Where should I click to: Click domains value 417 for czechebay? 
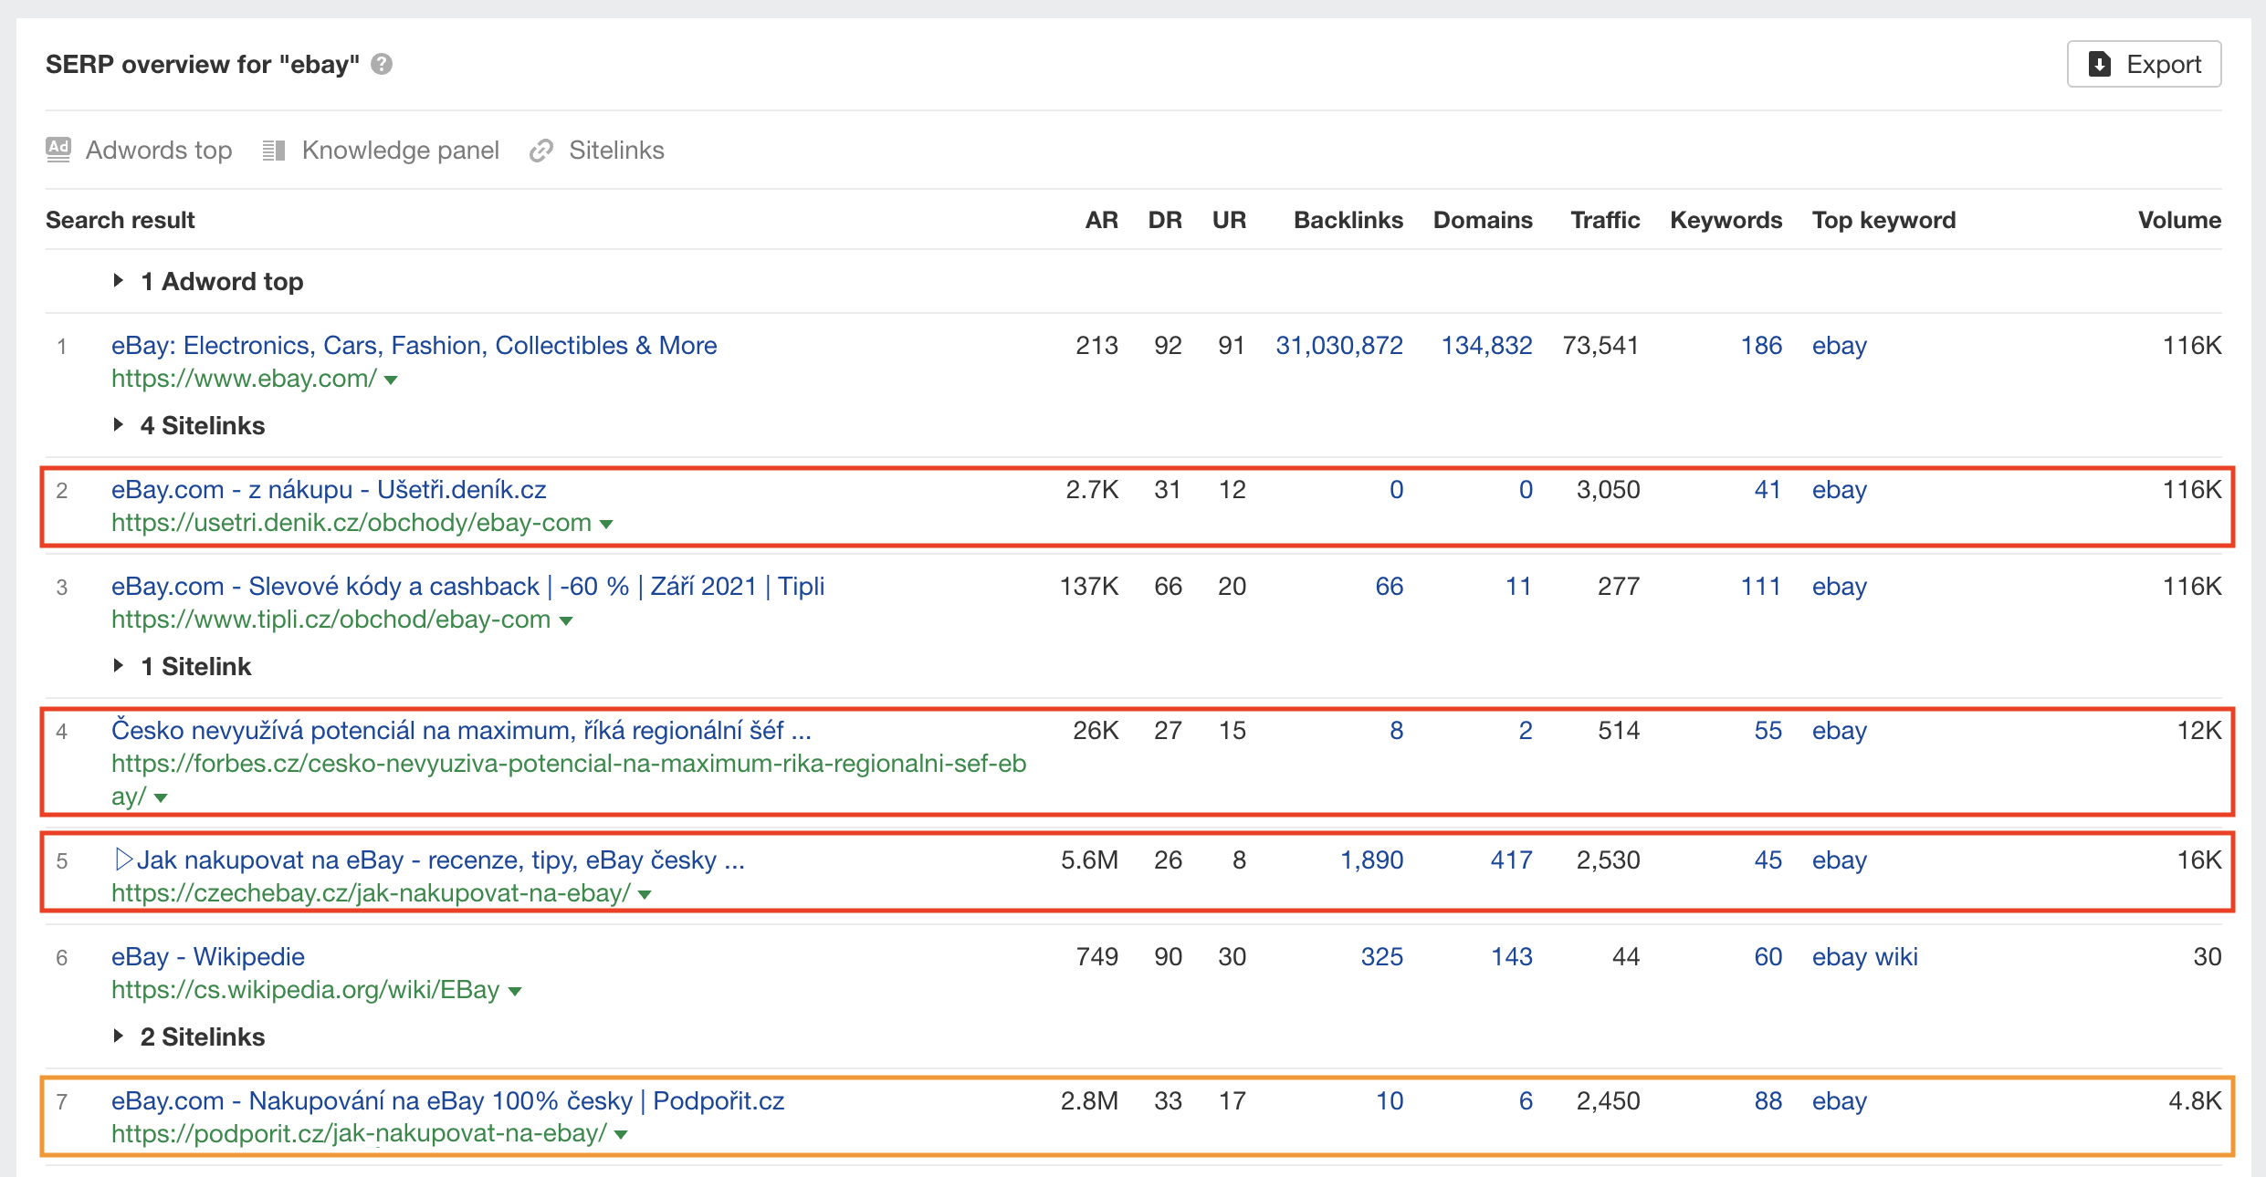pos(1511,859)
